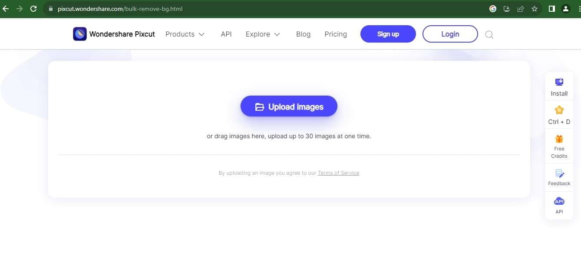
Task: Expand the Explore dropdown menu
Action: [x=262, y=34]
